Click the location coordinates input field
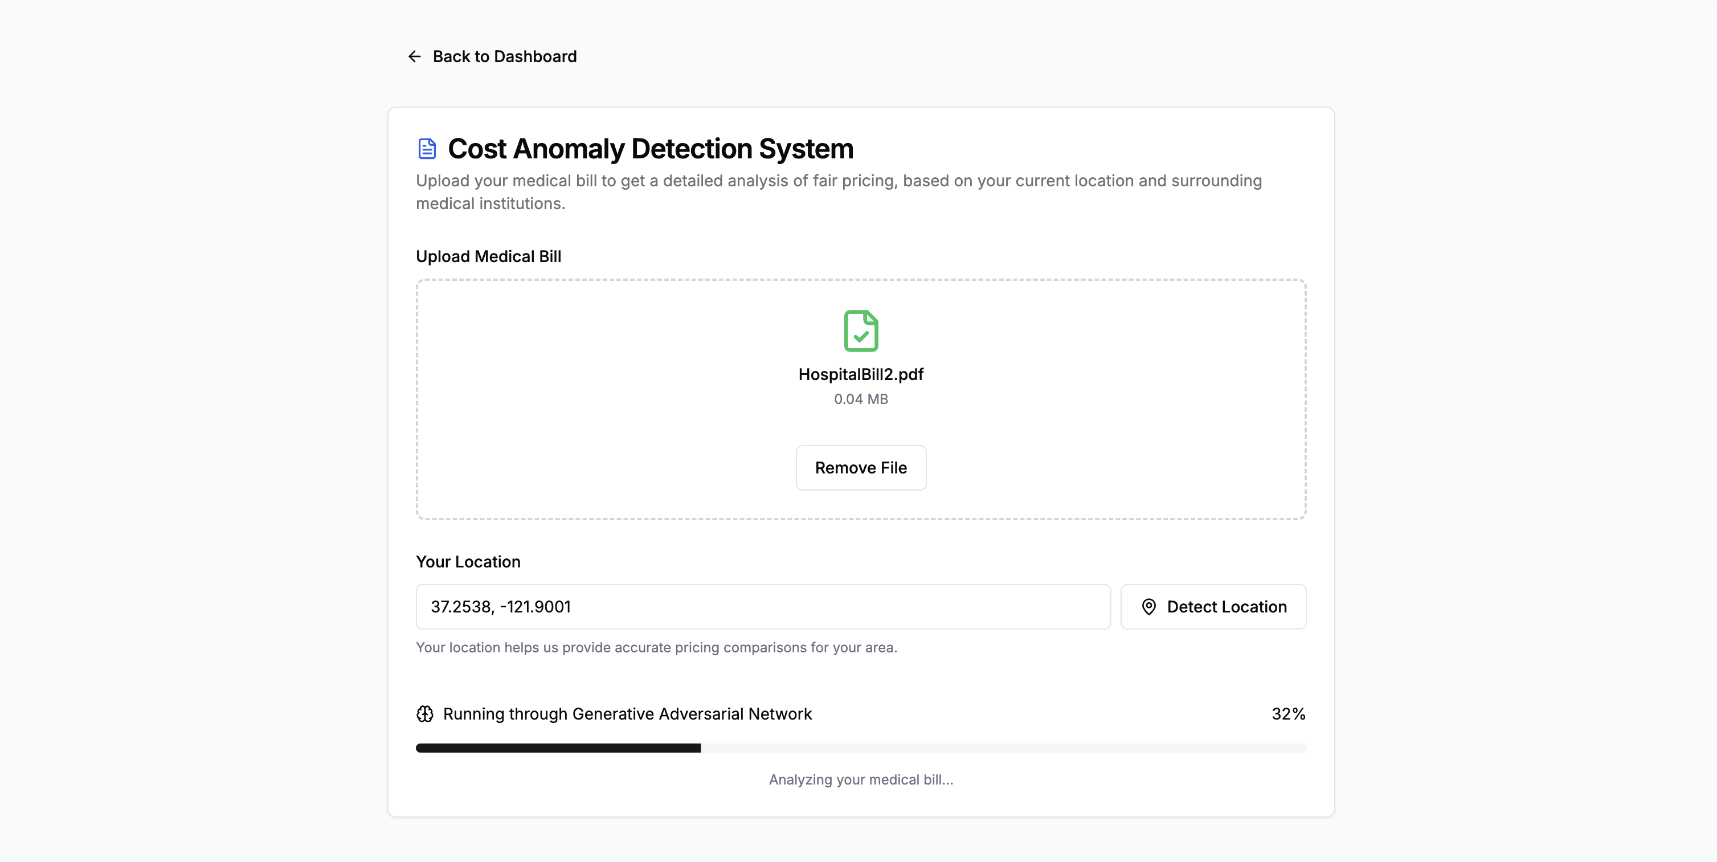Screen dimensions: 1717x862 point(763,607)
